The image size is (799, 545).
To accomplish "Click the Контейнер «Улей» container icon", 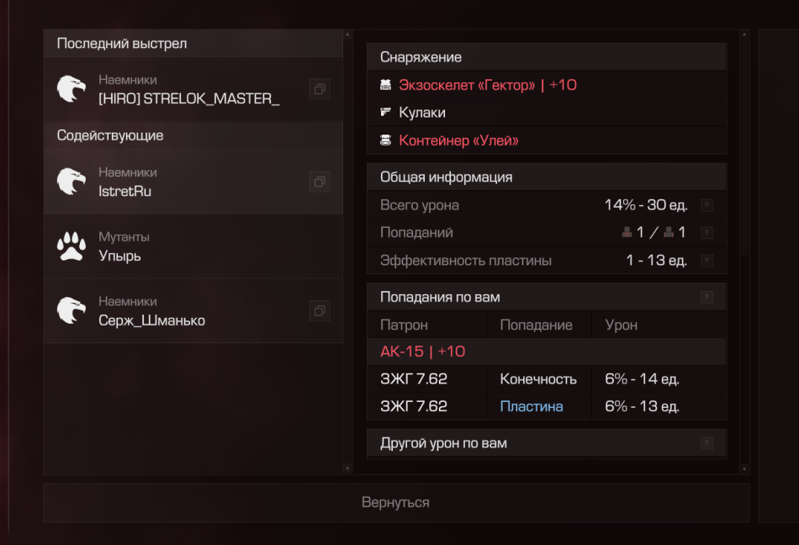I will tap(386, 140).
